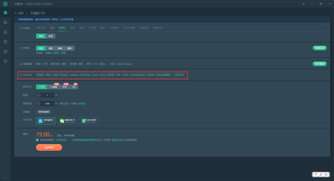Switch to the 本机&自配 tab

(129, 28)
